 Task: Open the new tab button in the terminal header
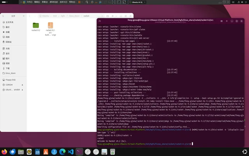click(x=100, y=21)
